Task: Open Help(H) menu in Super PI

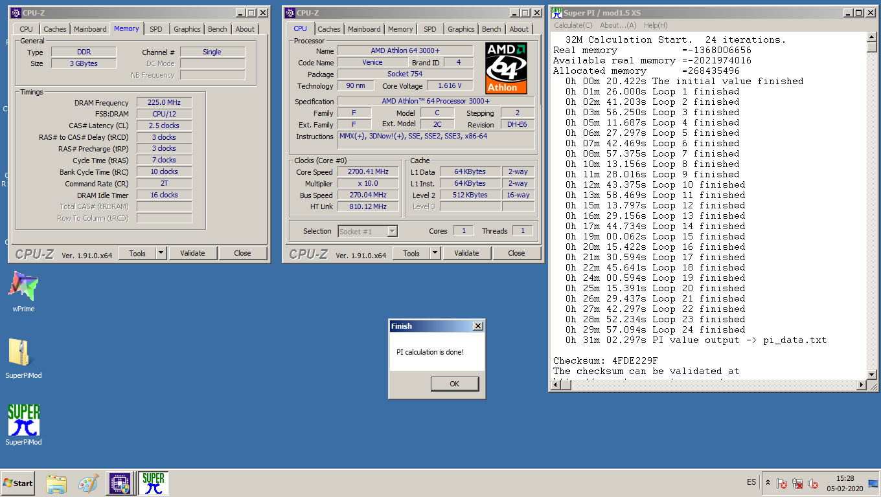Action: [656, 25]
